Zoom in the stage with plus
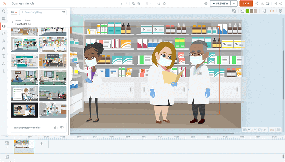285x162 pixels. tap(265, 130)
